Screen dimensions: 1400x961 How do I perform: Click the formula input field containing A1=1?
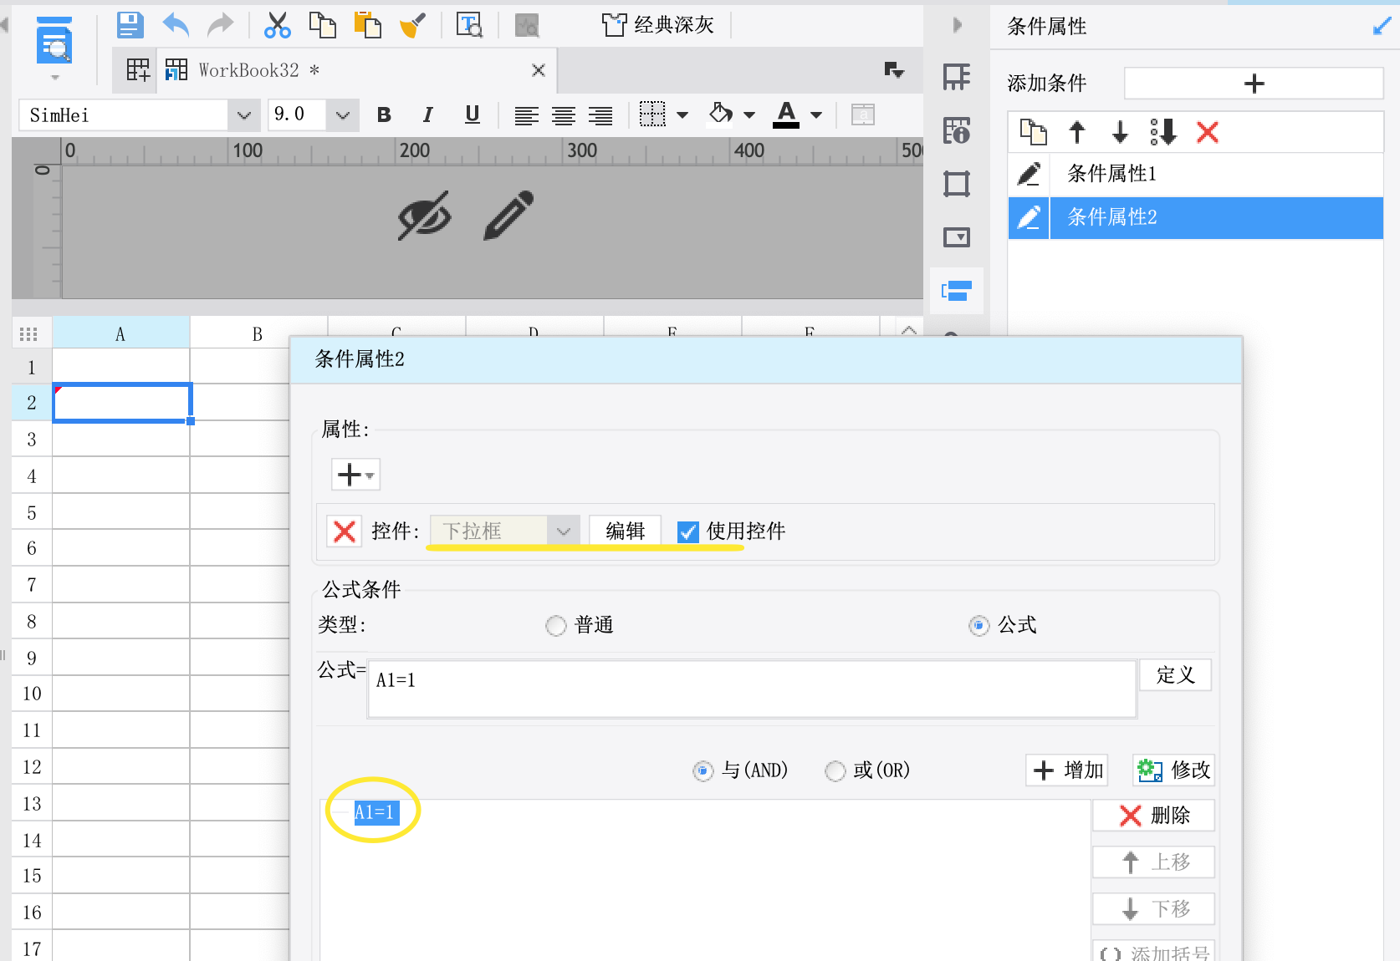pos(752,689)
